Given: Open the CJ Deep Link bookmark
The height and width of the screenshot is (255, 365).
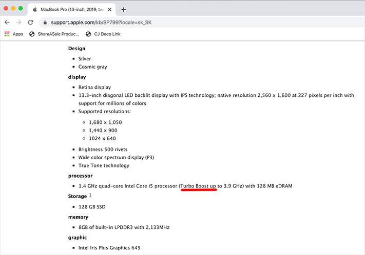Looking at the screenshot, I should [x=109, y=34].
